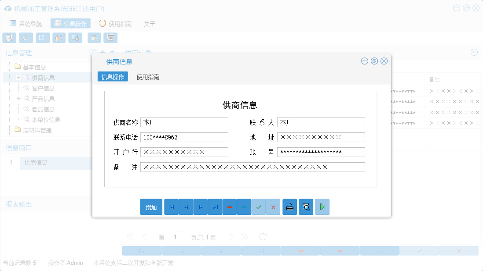The width and height of the screenshot is (483, 271).
Task: Refresh the record list with circular arrow
Action: 263,236
